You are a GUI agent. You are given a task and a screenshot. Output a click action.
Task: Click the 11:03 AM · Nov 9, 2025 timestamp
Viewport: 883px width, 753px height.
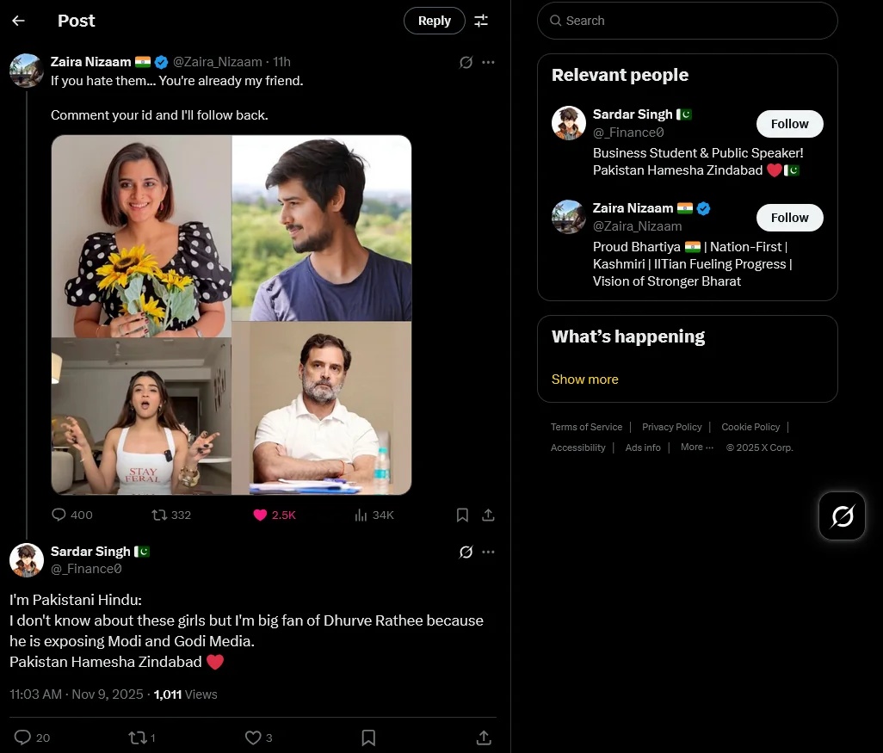point(77,694)
